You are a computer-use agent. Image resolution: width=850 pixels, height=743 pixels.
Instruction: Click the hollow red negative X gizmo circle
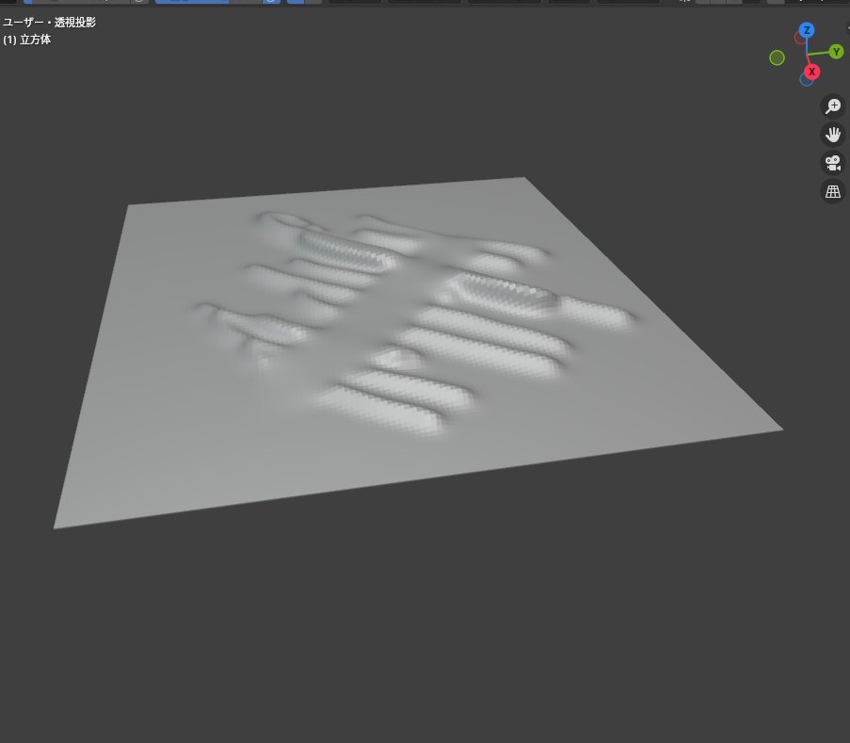(801, 38)
